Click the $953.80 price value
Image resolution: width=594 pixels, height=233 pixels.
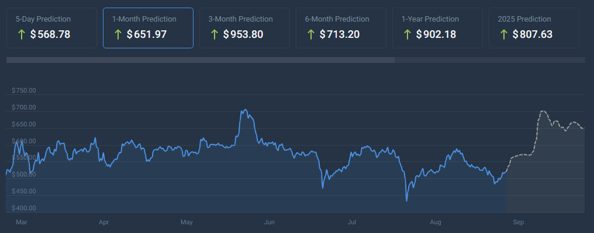pyautogui.click(x=243, y=34)
